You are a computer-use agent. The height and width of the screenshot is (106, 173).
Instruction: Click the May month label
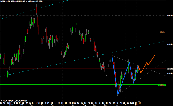52,105
